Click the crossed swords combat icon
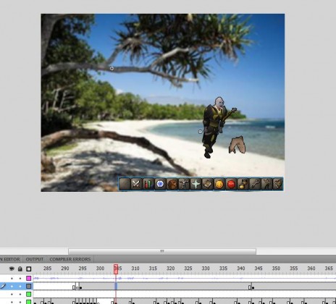 pyautogui.click(x=136, y=185)
